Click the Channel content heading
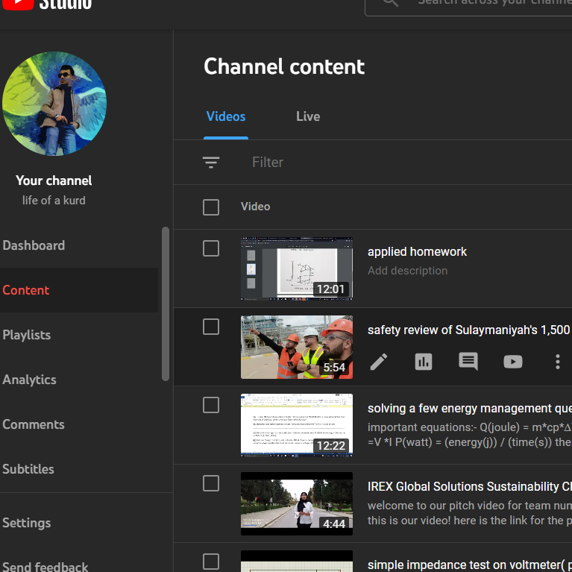572x572 pixels. click(x=284, y=66)
